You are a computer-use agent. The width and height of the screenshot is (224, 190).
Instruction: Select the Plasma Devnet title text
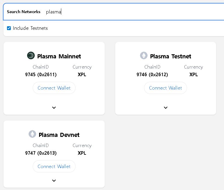(59, 135)
